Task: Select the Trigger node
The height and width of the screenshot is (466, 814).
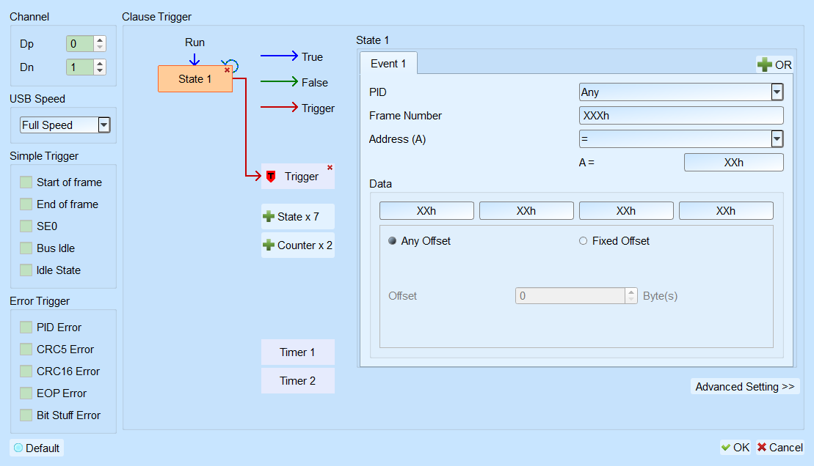Action: click(x=298, y=177)
